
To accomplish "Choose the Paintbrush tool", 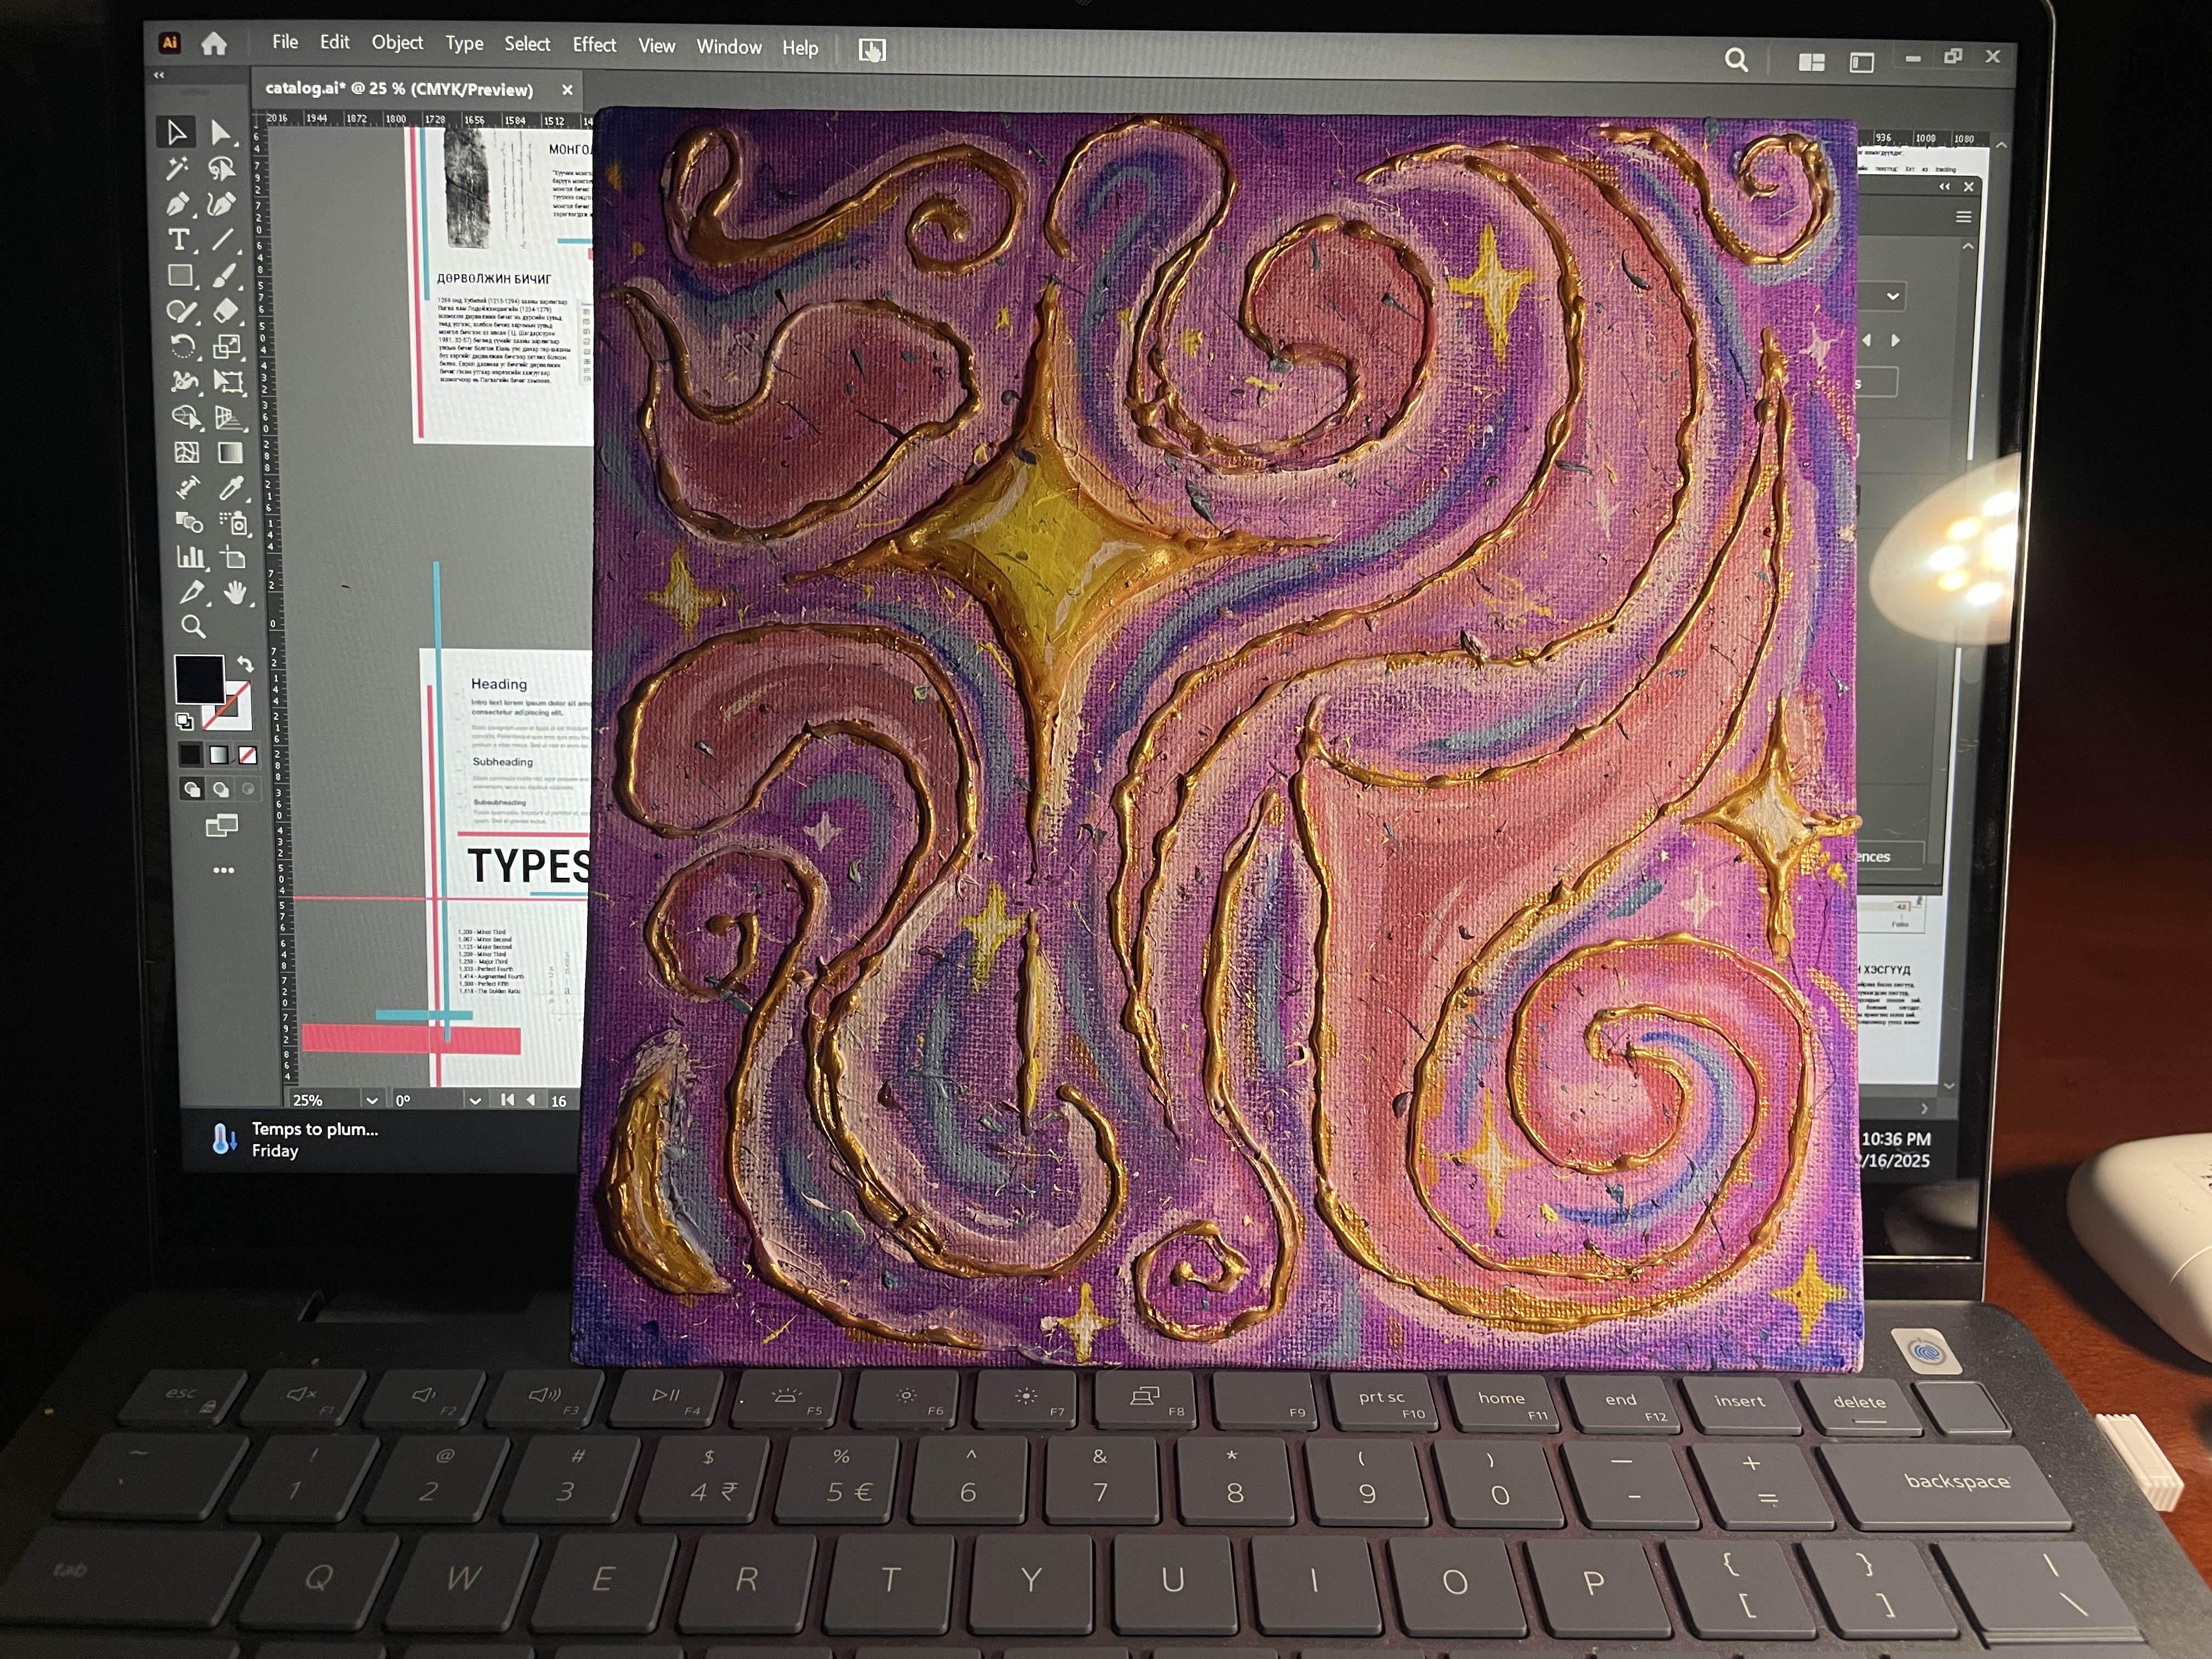I will point(224,276).
